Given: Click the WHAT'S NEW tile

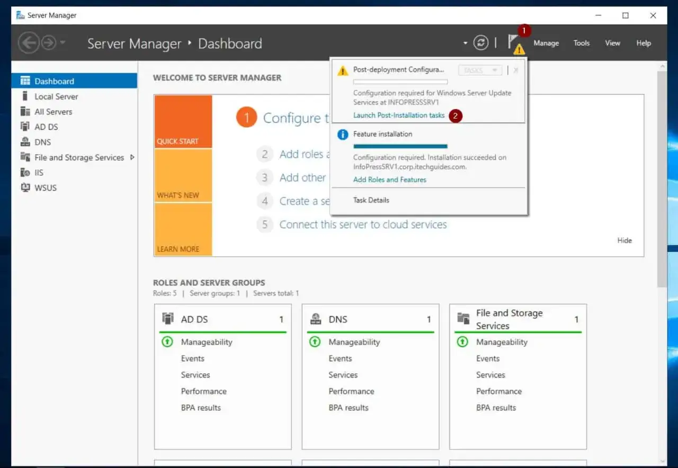Looking at the screenshot, I should click(x=183, y=176).
